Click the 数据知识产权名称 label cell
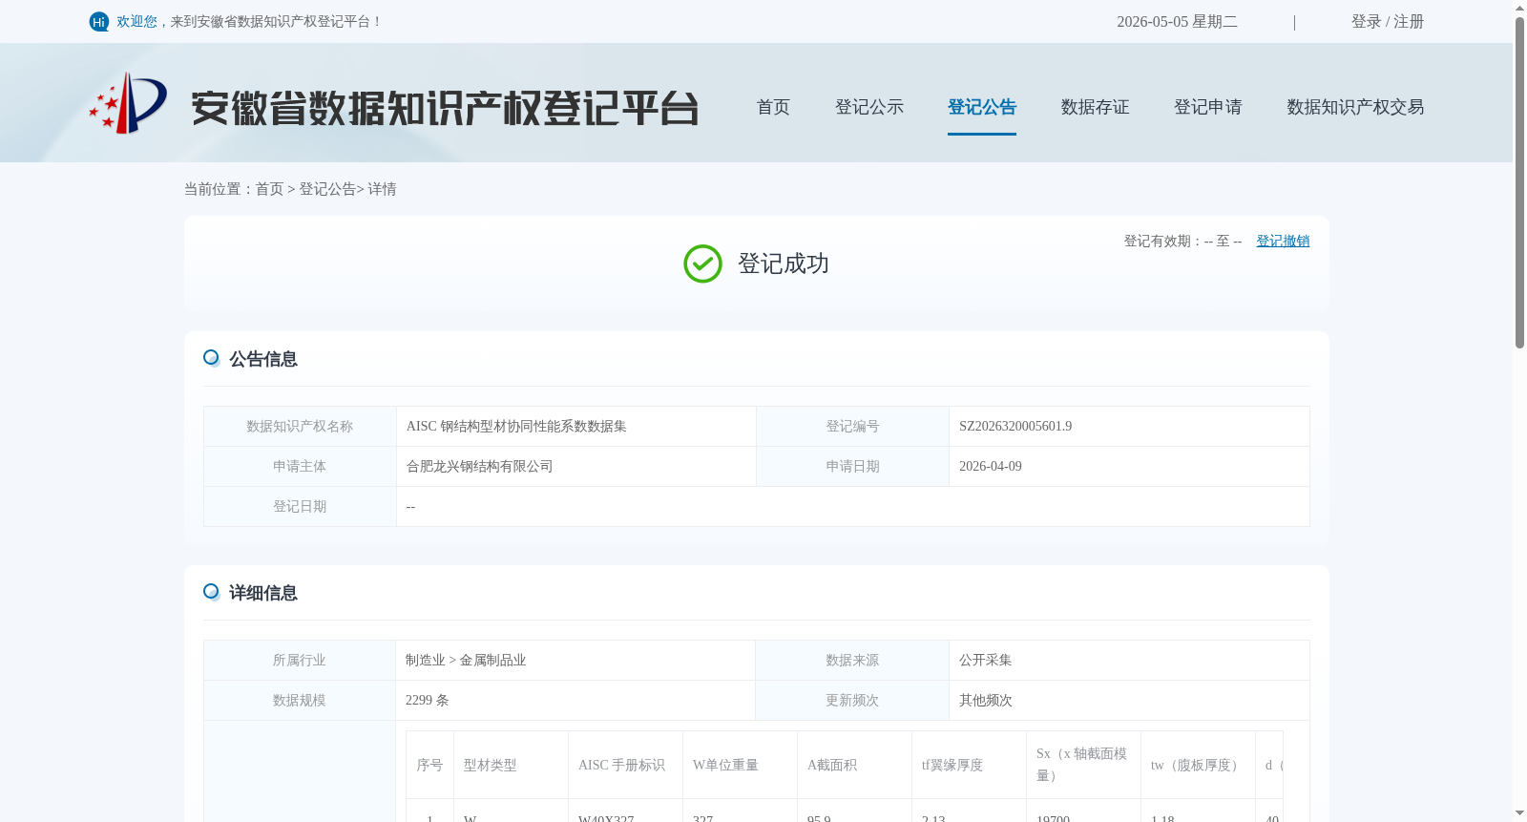1527x822 pixels. (x=300, y=427)
